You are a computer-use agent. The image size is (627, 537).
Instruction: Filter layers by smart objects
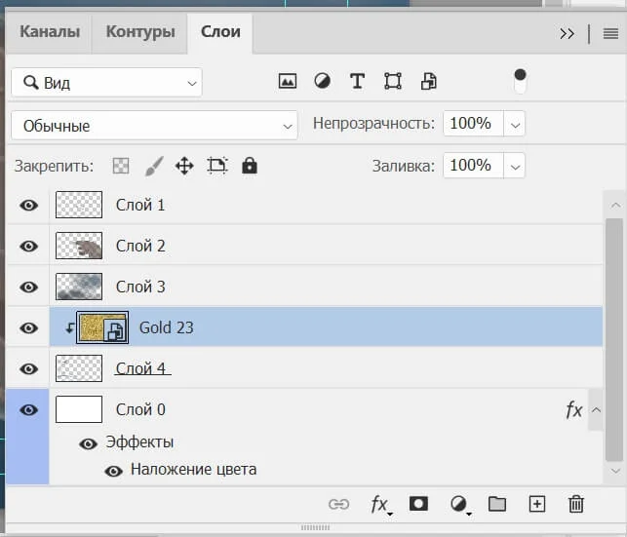(x=428, y=82)
